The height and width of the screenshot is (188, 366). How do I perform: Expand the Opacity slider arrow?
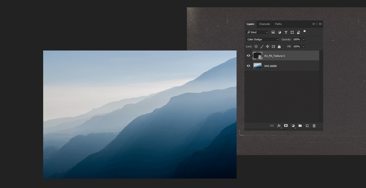[x=304, y=39]
